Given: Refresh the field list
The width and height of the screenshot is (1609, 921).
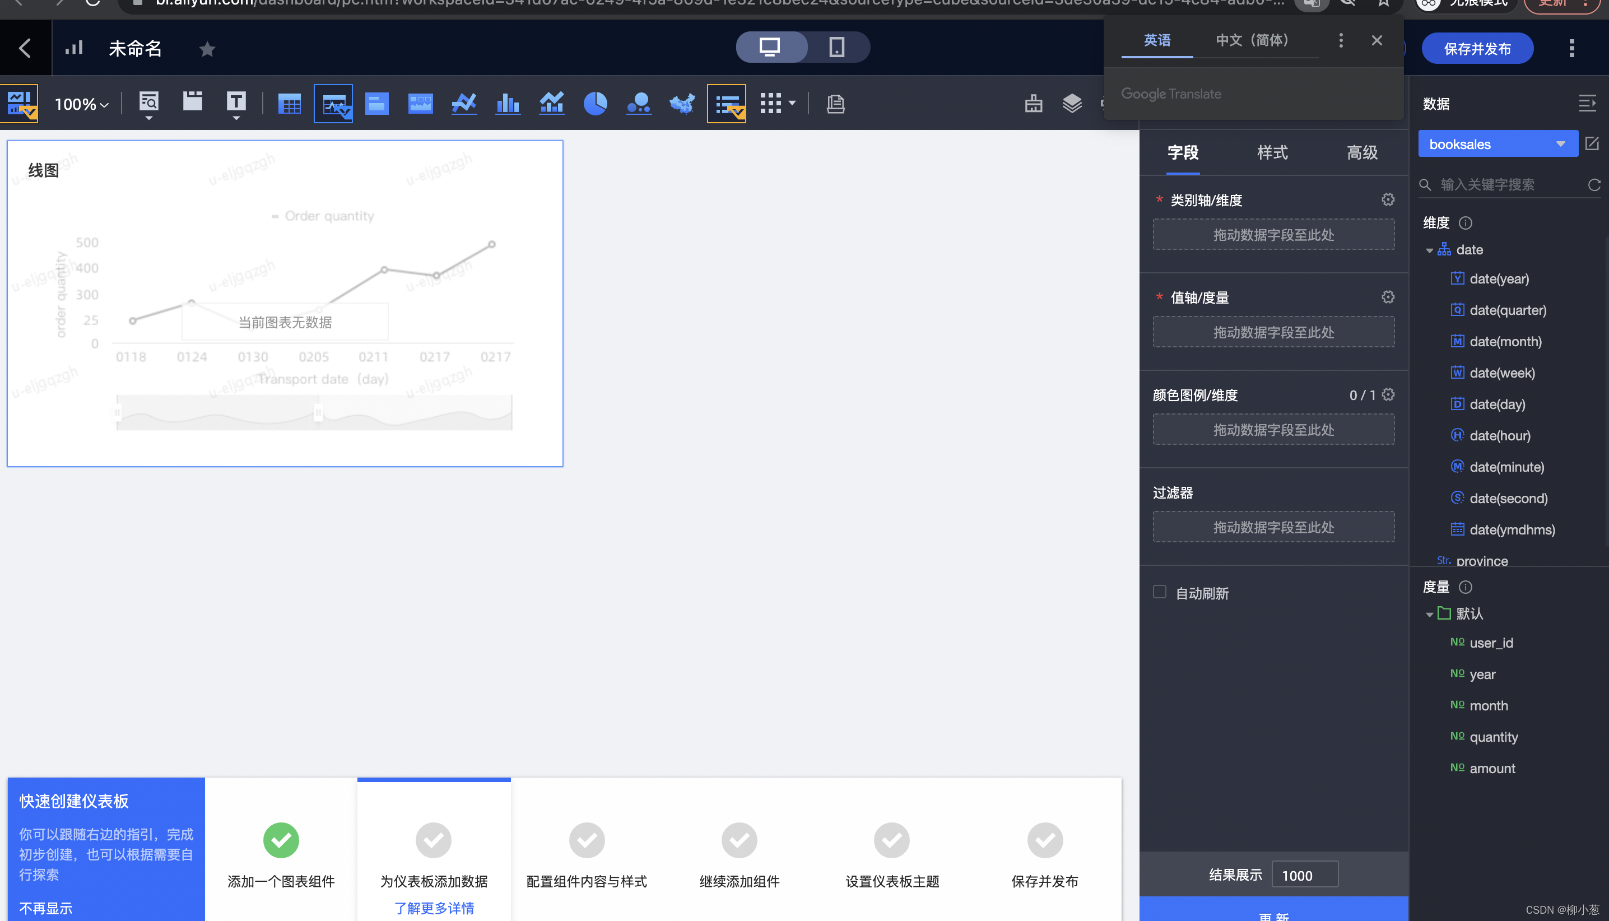Looking at the screenshot, I should 1594,185.
